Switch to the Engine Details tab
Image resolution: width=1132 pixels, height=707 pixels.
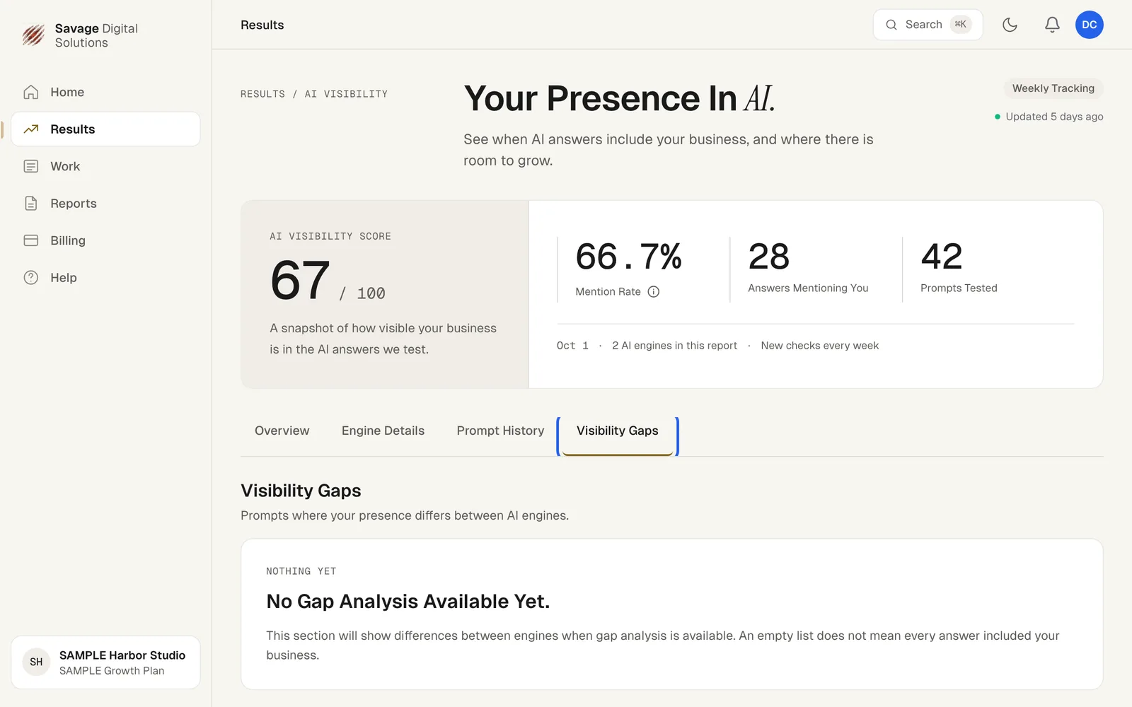point(383,431)
